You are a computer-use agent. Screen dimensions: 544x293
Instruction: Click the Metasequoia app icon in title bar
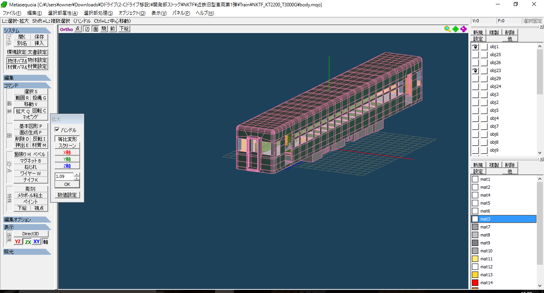click(x=4, y=4)
